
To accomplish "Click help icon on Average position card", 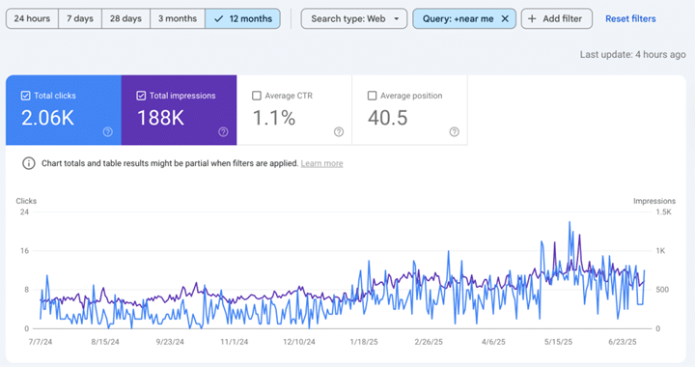I will pyautogui.click(x=455, y=131).
